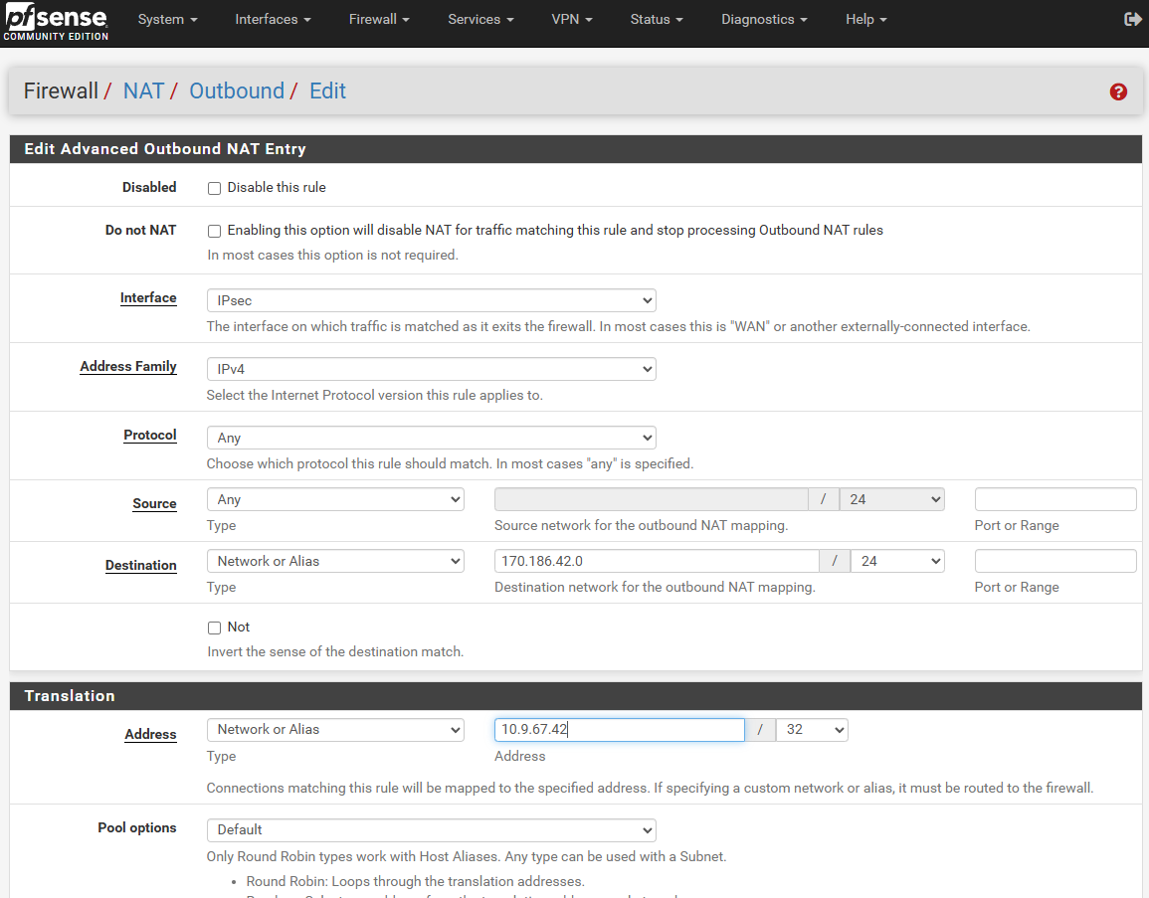1149x898 pixels.
Task: Click the Source Port or Range field
Action: 1054,499
